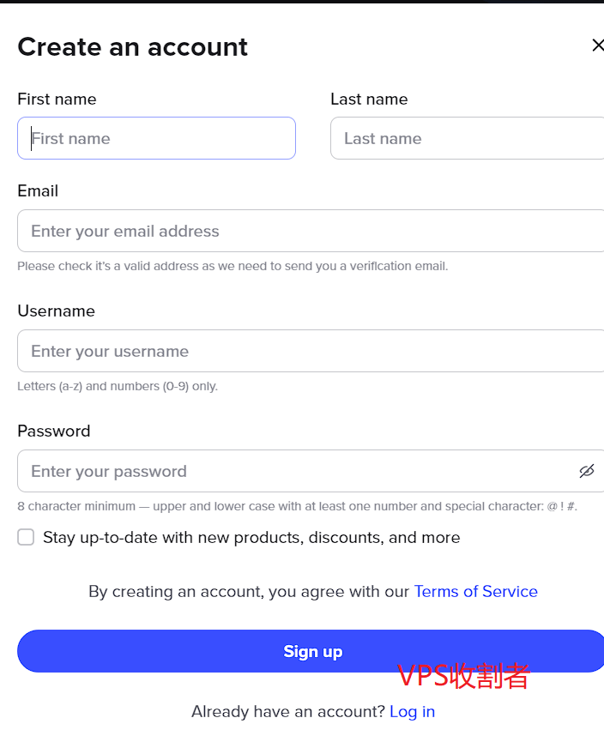
Task: Close the Create an account dialog
Action: tap(597, 45)
